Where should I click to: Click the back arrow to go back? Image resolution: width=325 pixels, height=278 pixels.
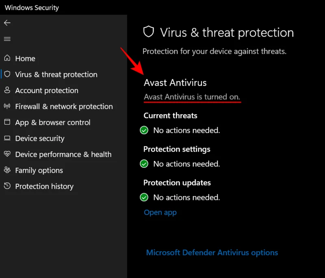pyautogui.click(x=7, y=23)
